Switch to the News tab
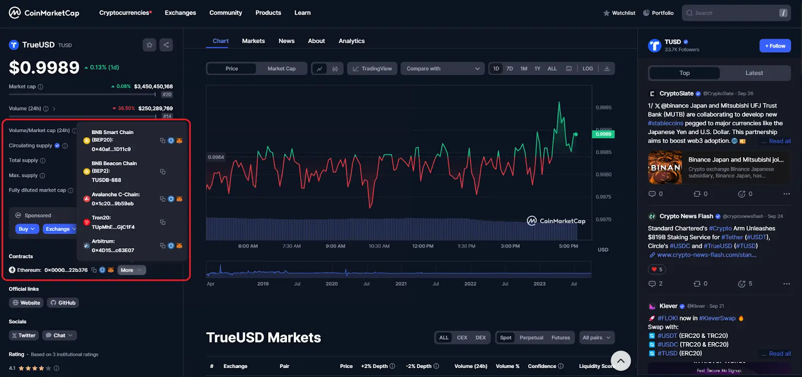The height and width of the screenshot is (377, 802). point(287,41)
